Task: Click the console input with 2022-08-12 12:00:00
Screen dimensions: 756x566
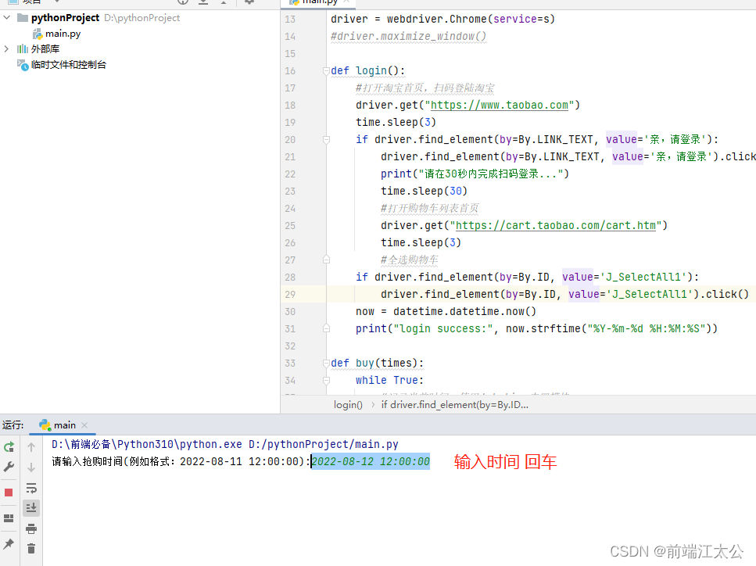Action: coord(371,462)
